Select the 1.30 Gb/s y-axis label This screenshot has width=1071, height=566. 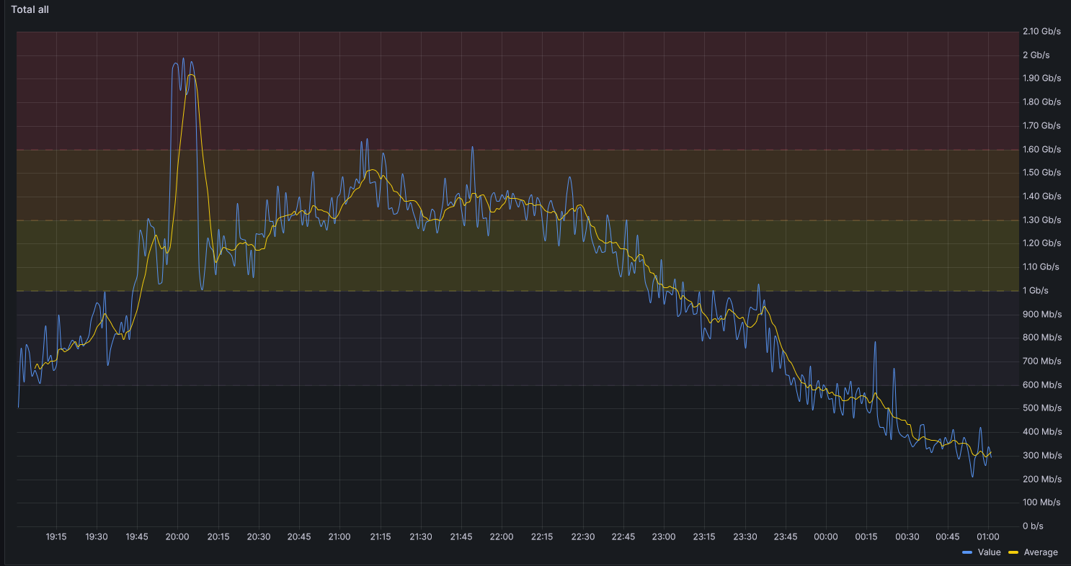coord(1041,220)
